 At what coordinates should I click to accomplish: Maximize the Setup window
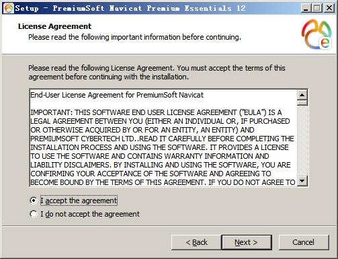tap(316, 8)
